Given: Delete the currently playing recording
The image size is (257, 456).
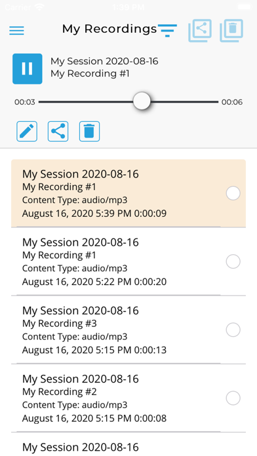Looking at the screenshot, I should pos(89,132).
